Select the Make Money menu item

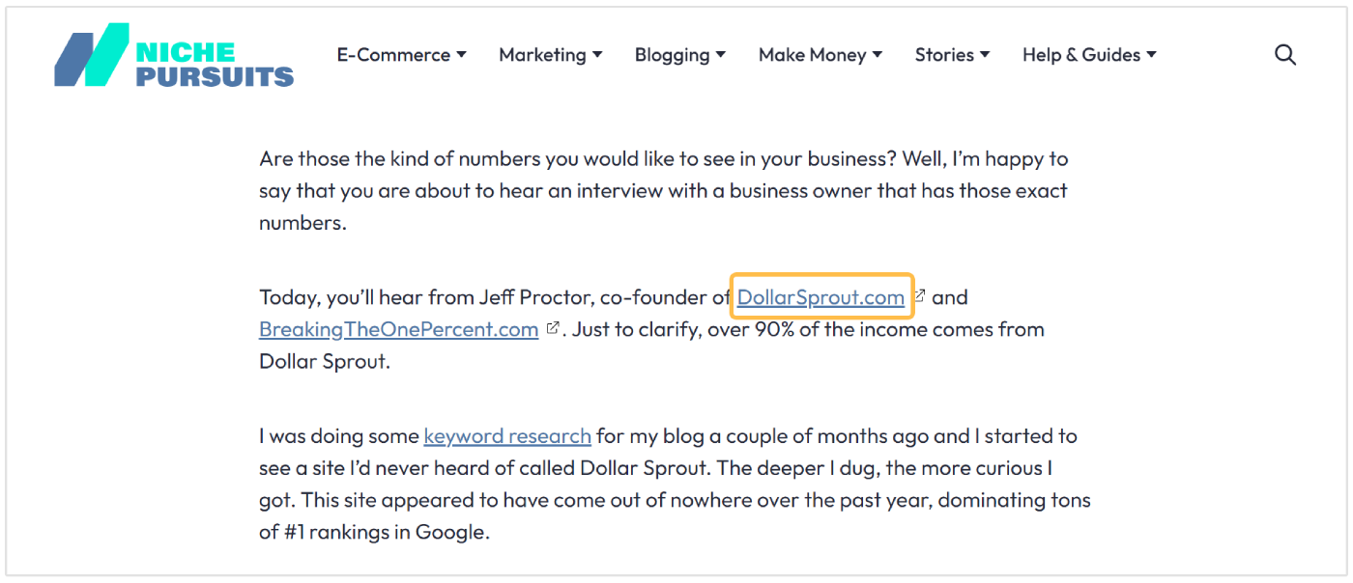(812, 55)
